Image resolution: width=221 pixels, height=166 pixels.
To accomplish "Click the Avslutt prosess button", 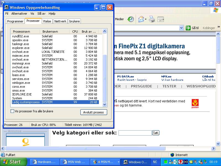I will click(94, 112).
